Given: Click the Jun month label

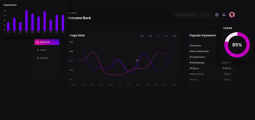Looking at the screenshot, I should click(x=120, y=85).
